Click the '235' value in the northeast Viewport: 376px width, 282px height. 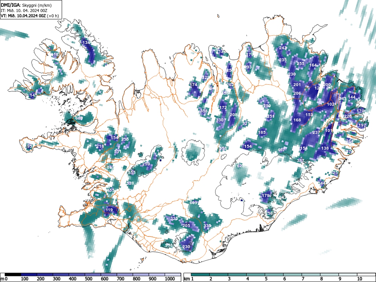[283, 60]
